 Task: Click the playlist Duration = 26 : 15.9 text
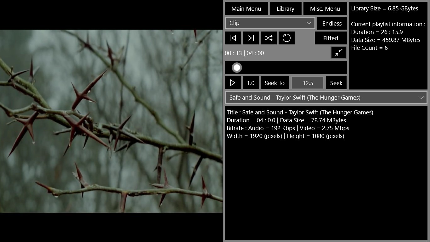click(377, 32)
